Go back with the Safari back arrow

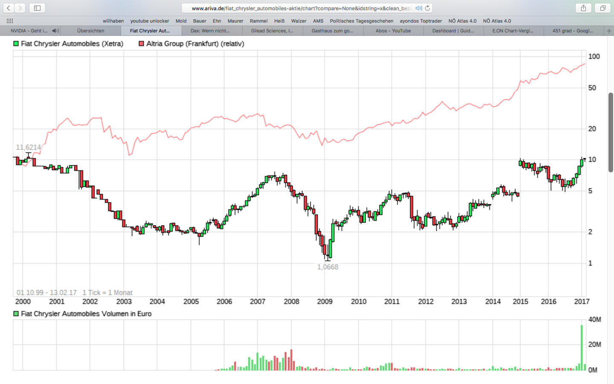(9, 8)
